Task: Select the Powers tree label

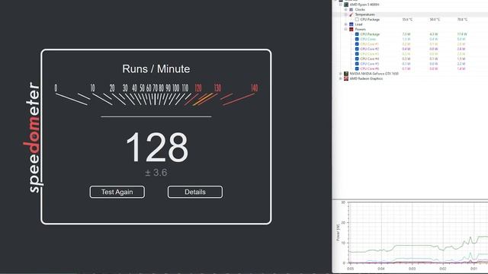Action: pyautogui.click(x=360, y=29)
